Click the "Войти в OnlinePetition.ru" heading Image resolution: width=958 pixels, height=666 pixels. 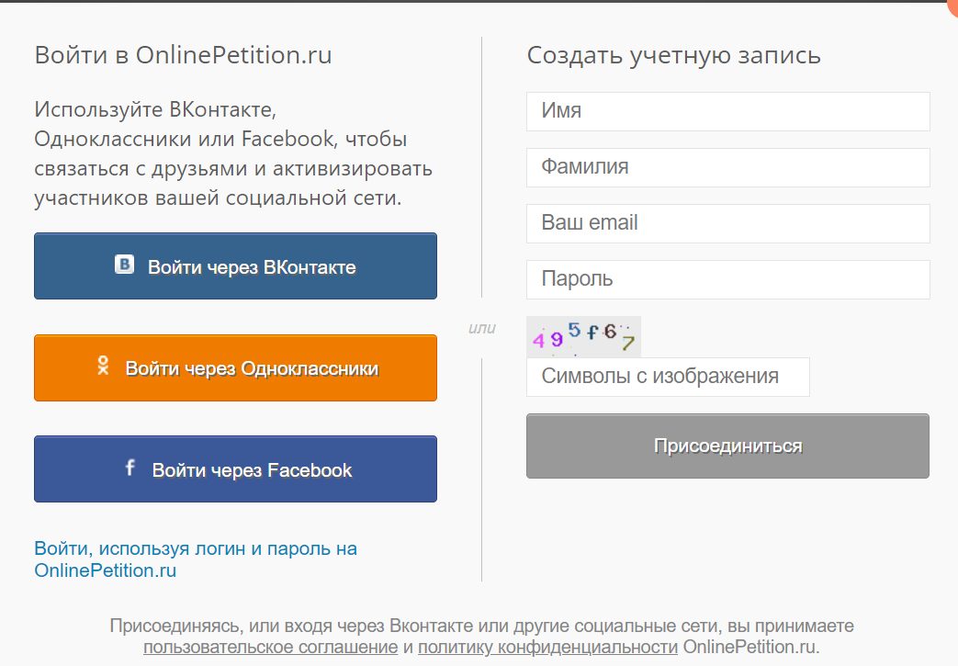coord(183,55)
